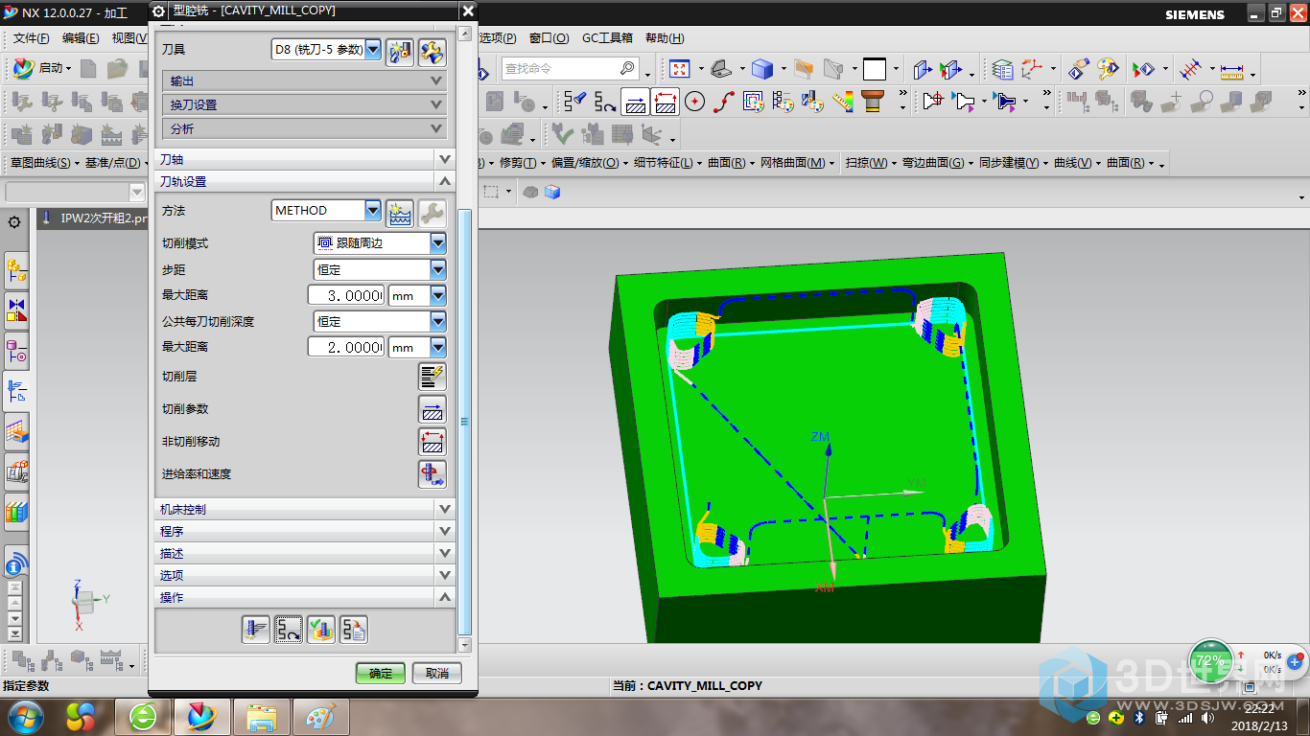Click the WCS coordinate system icon in toolbar
This screenshot has height=736, width=1310.
click(x=1032, y=69)
